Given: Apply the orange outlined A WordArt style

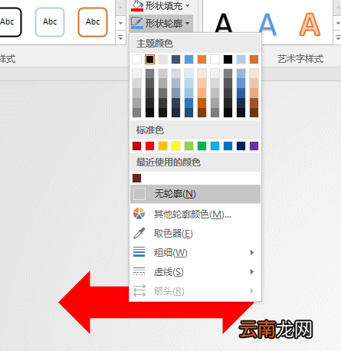Looking at the screenshot, I should pyautogui.click(x=310, y=25).
